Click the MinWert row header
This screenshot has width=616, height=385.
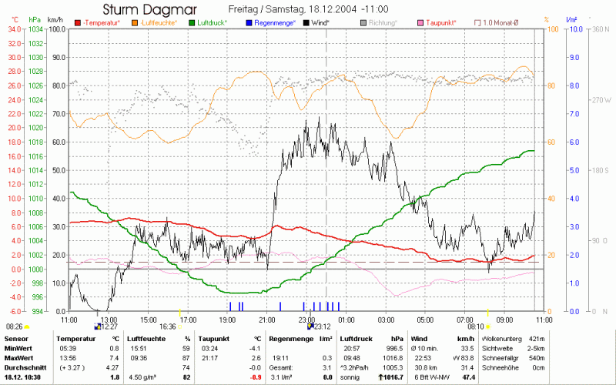[18, 349]
